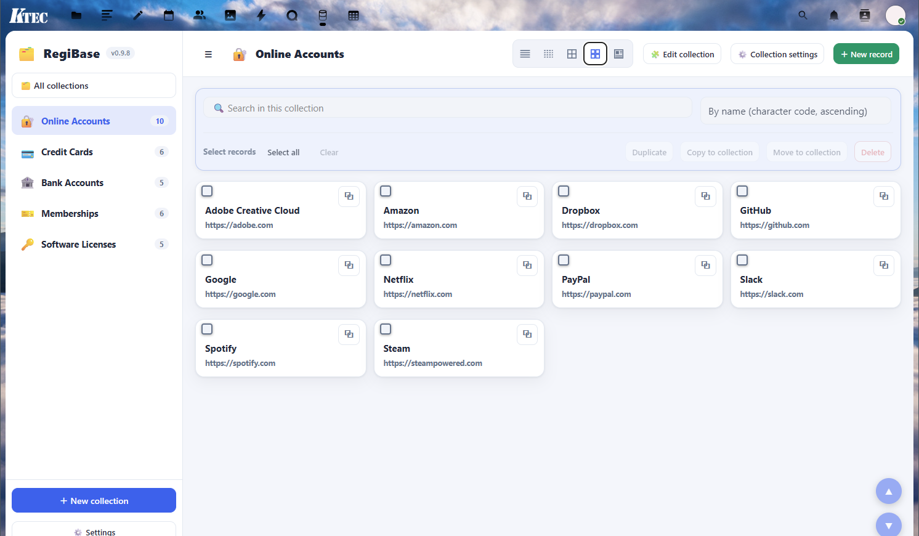
Task: Click copy icon on GitHub card
Action: coord(884,196)
